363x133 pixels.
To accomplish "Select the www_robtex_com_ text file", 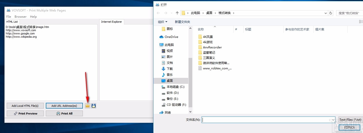I will pyautogui.click(x=215, y=68).
